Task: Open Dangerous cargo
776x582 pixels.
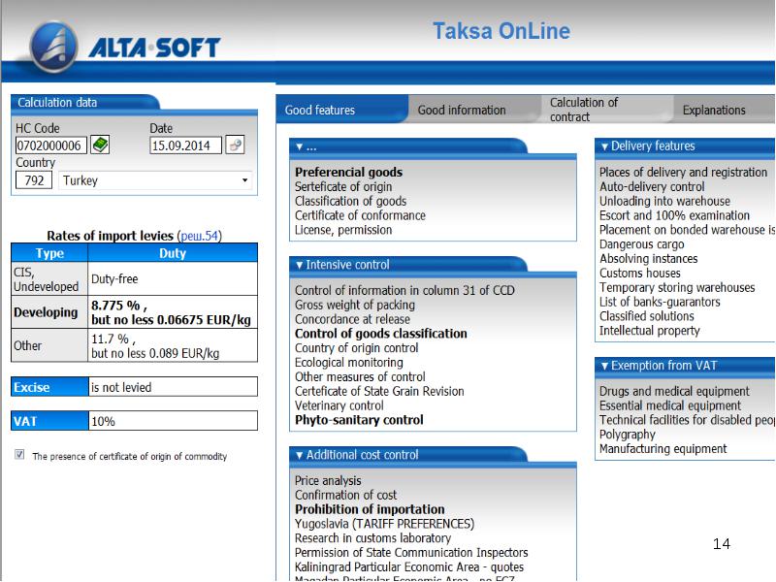Action: [x=642, y=244]
